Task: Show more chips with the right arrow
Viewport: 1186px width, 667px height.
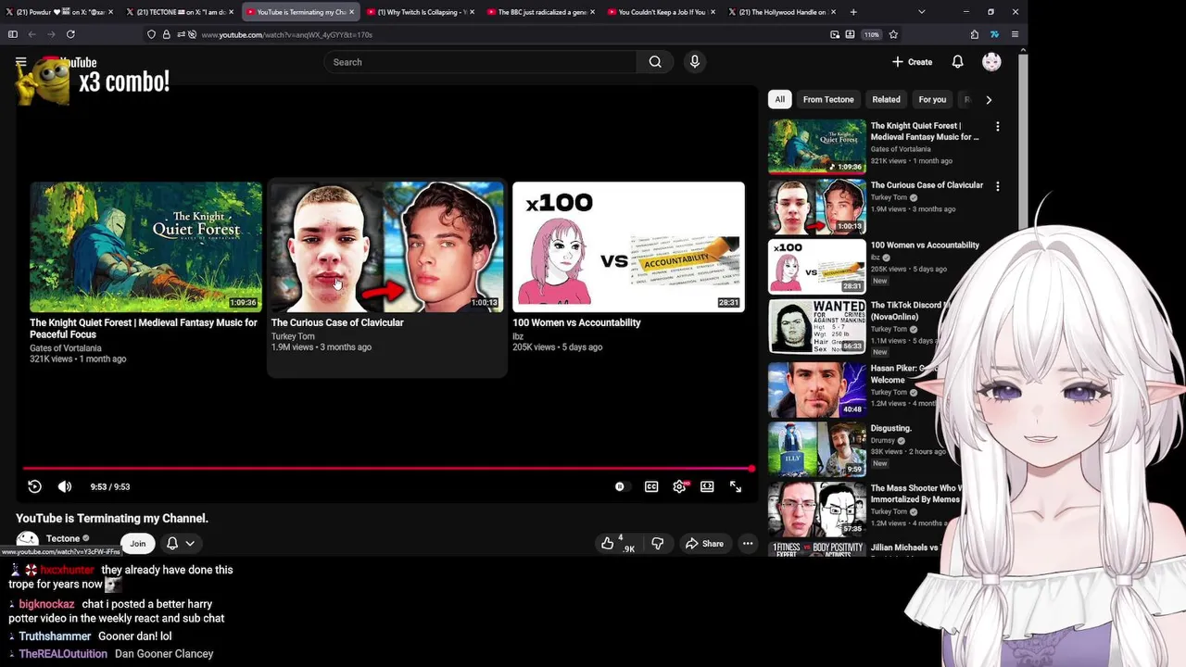Action: [x=989, y=99]
